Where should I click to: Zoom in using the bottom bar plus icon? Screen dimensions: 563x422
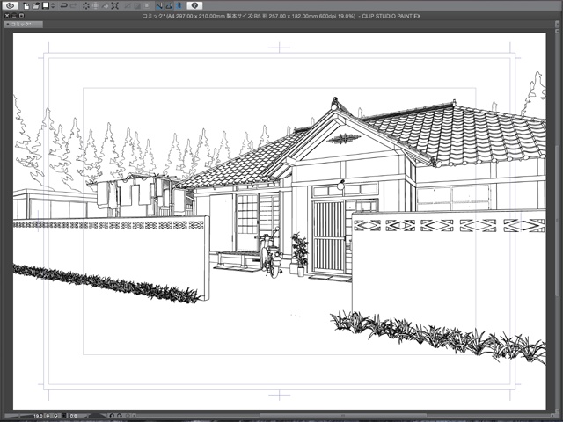pyautogui.click(x=55, y=416)
